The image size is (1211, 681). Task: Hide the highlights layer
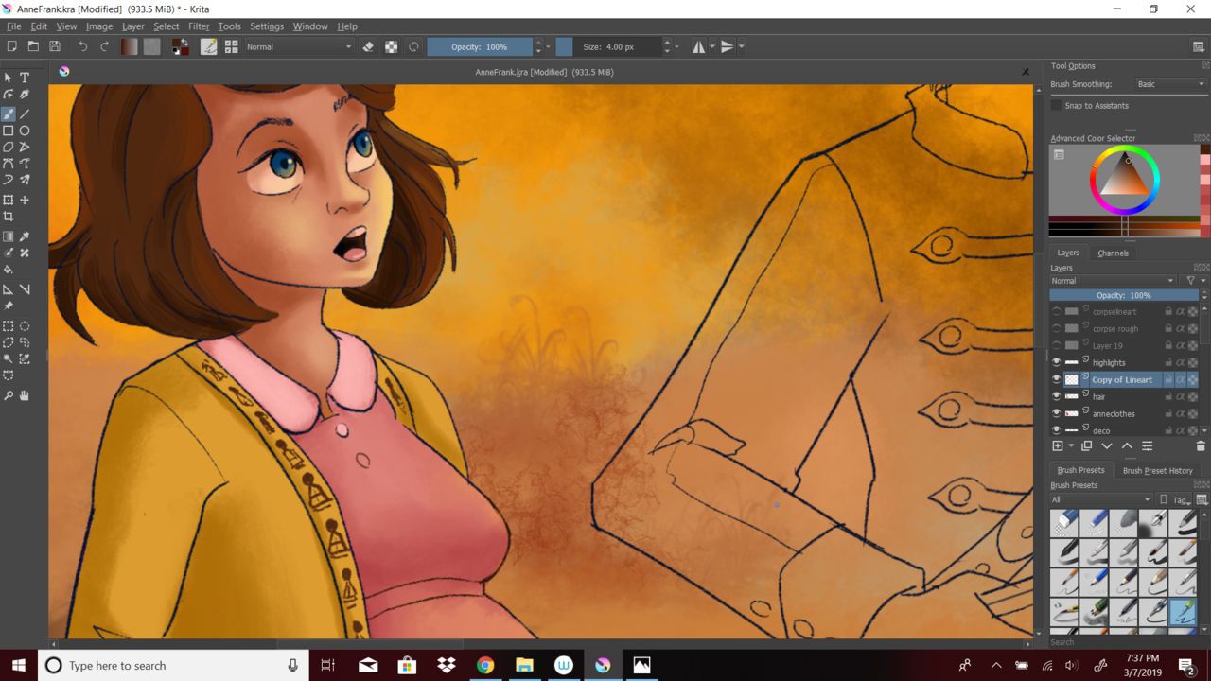(1056, 362)
